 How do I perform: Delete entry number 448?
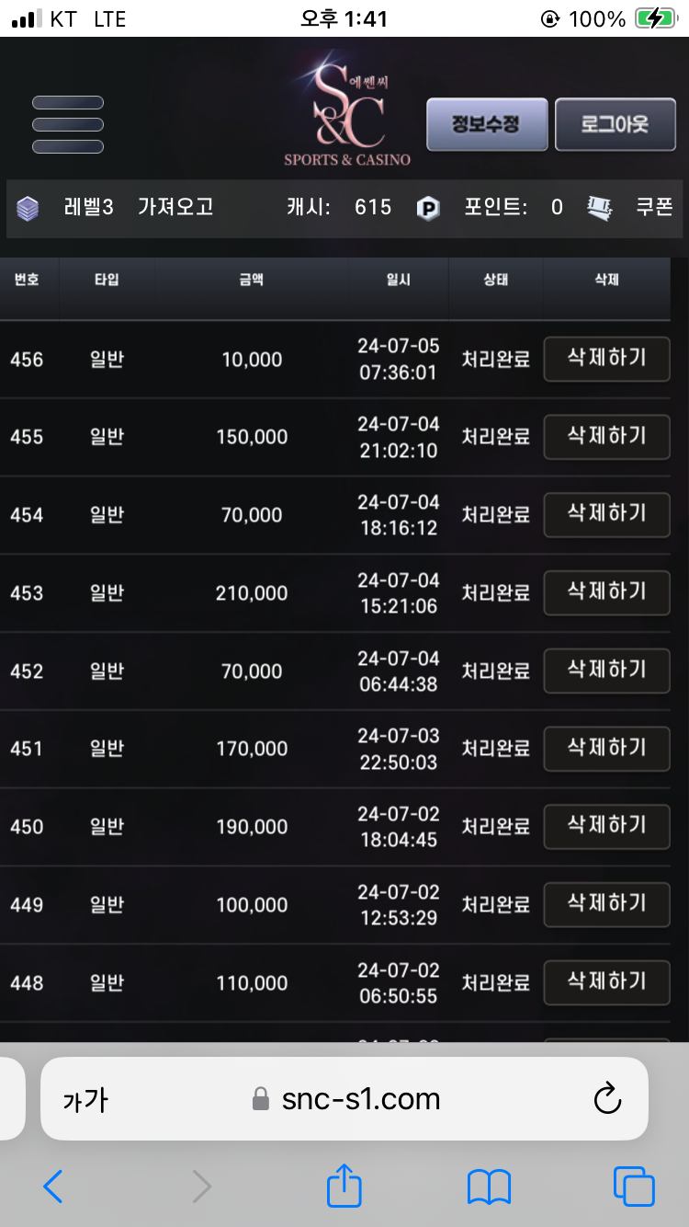tap(606, 982)
